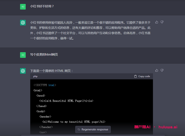Image resolution: width=185 pixels, height=136 pixels.
Task: Give thumbs down to the HTML page response
Action: (162, 70)
